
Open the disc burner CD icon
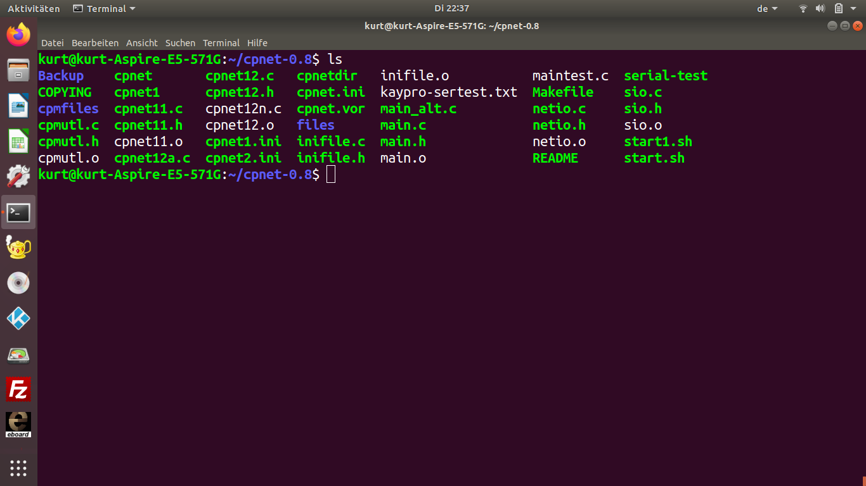pyautogui.click(x=18, y=283)
